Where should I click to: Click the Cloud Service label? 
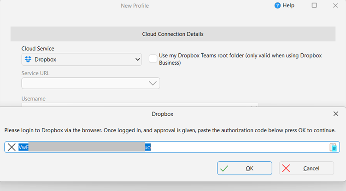coord(38,49)
